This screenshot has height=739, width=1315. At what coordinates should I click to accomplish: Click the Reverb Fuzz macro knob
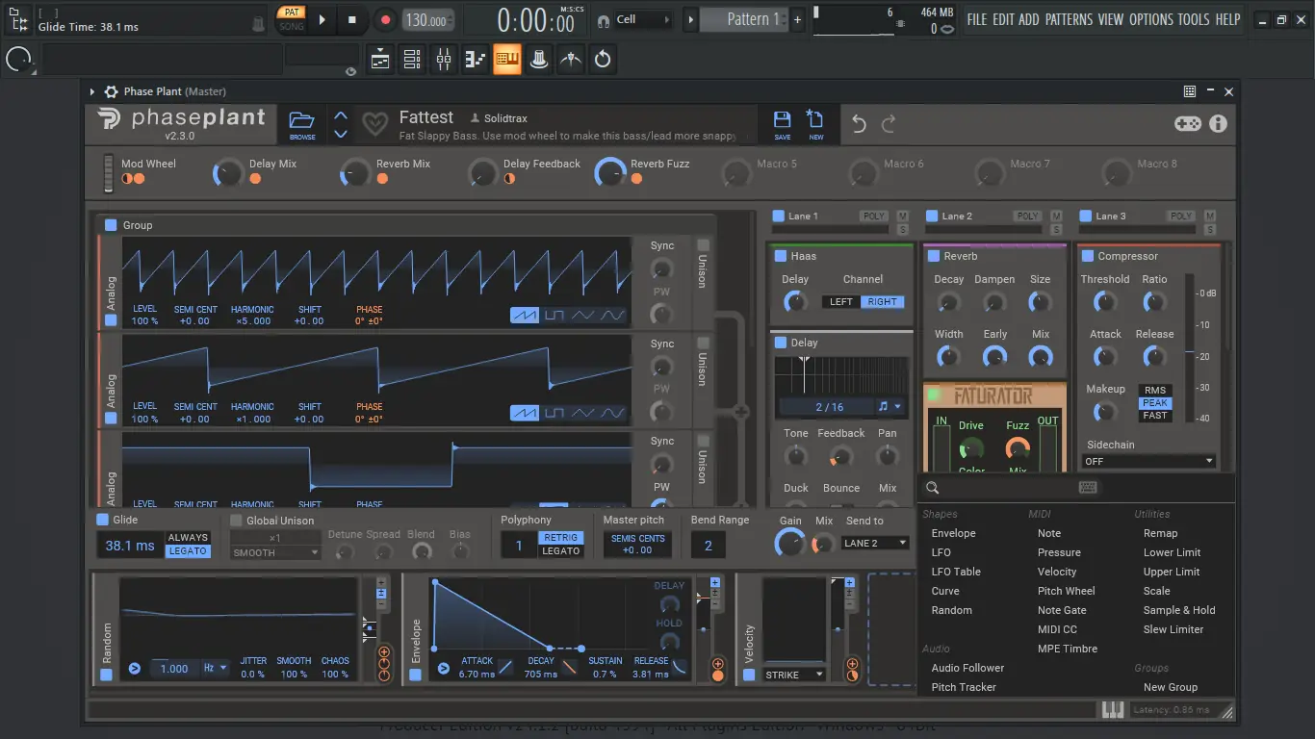609,172
